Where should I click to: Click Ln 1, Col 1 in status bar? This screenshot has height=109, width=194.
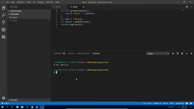(147, 103)
